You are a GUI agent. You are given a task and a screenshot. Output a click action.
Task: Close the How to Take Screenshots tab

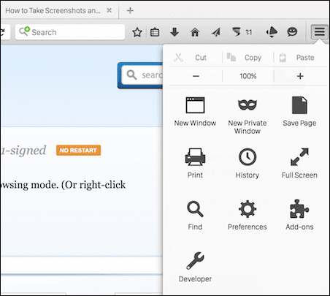tap(110, 10)
